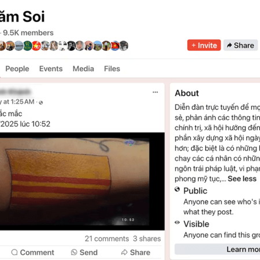Click the Learn more button
260x260 pixels.
pos(217,249)
